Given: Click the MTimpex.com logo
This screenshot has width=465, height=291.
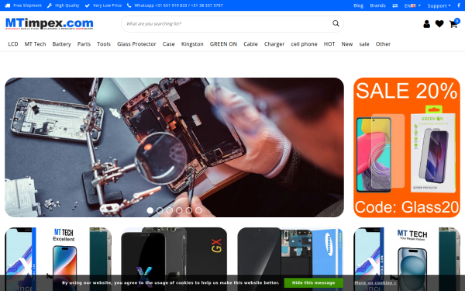Looking at the screenshot, I should click(x=50, y=24).
